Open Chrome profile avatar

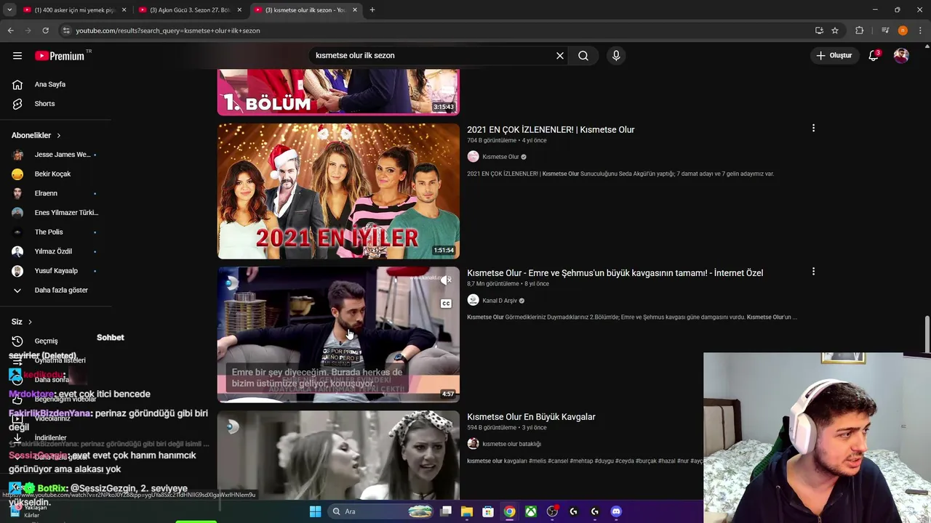pos(903,31)
